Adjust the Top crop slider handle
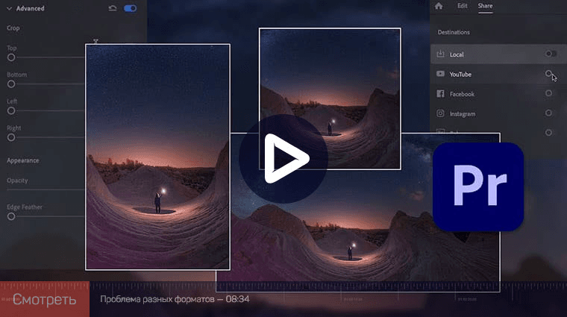The height and width of the screenshot is (317, 567). pyautogui.click(x=11, y=57)
